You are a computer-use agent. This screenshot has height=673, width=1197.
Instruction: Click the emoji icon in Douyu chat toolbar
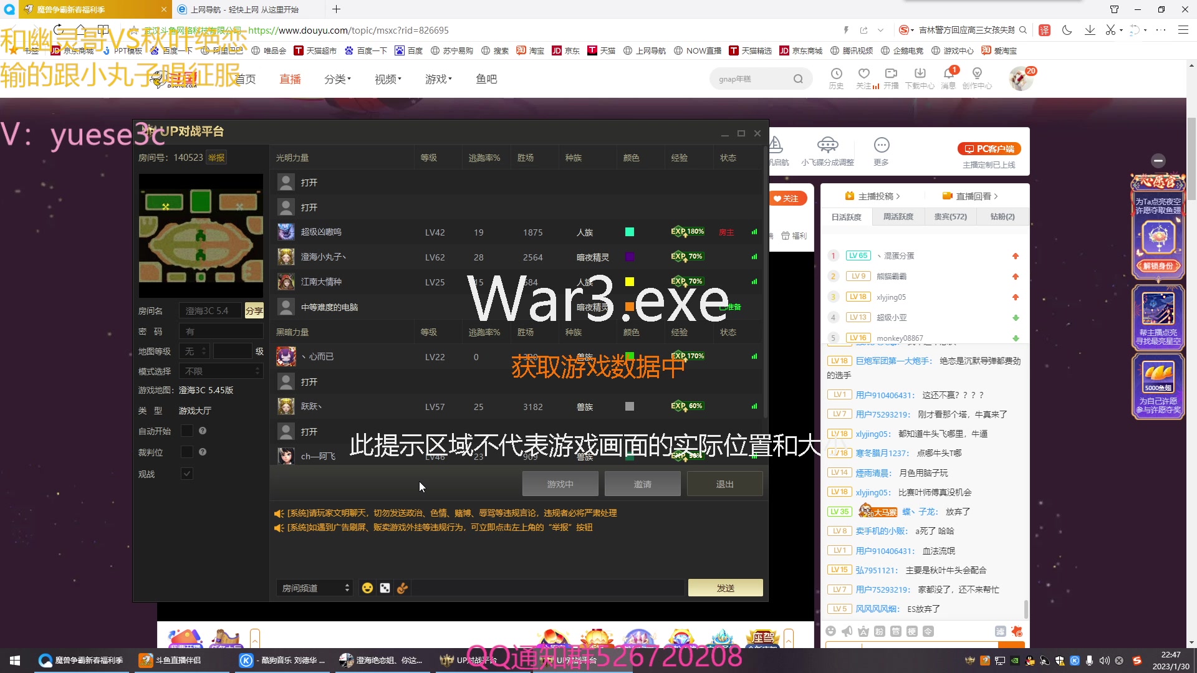tap(830, 631)
